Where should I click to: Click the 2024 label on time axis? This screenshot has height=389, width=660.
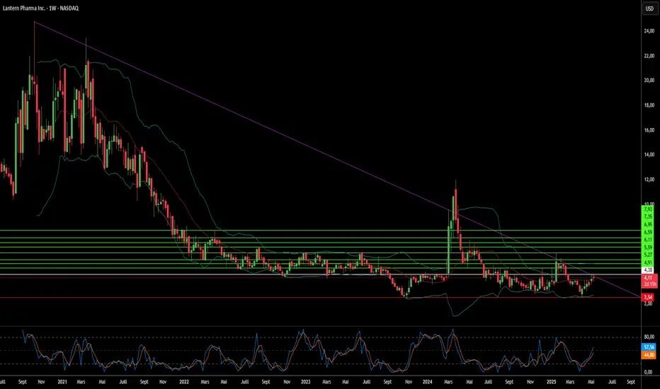click(427, 381)
